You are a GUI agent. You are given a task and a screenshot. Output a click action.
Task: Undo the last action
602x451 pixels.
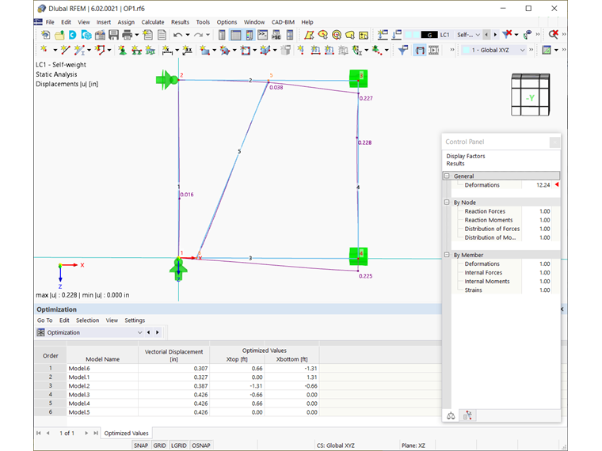(177, 35)
